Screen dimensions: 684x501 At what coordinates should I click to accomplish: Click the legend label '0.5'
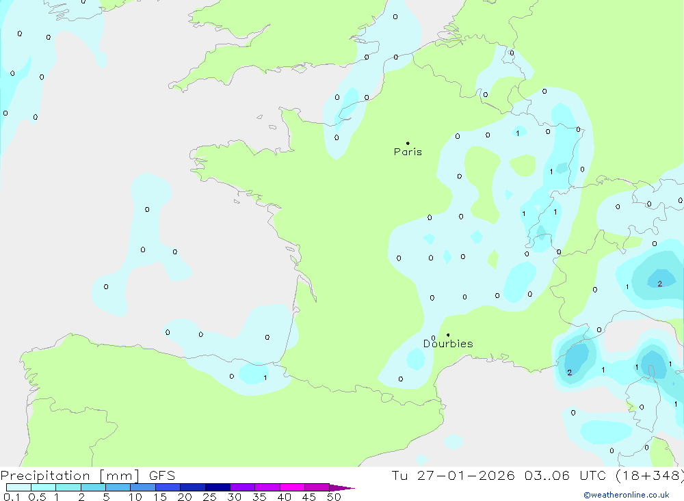click(x=37, y=497)
